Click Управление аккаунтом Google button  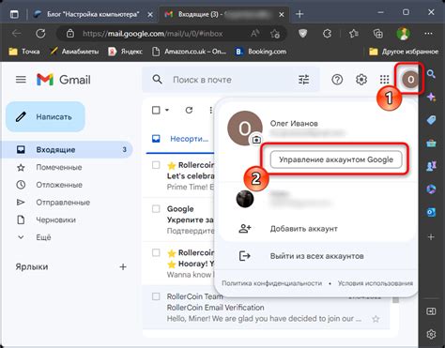[336, 159]
